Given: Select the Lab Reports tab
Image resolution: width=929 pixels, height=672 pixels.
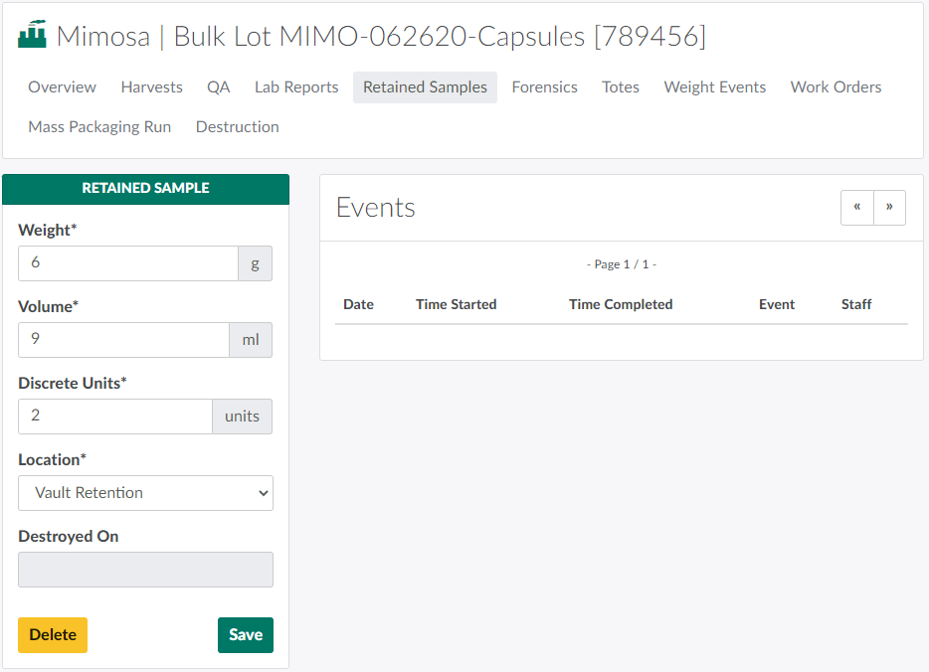Looking at the screenshot, I should click(296, 87).
